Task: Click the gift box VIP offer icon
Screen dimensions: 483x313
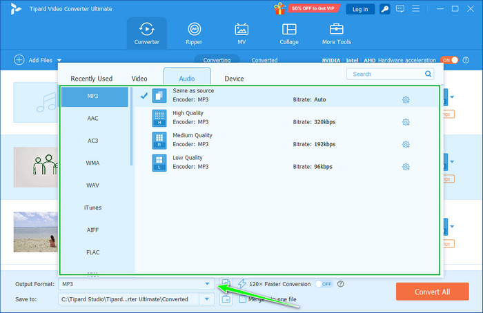Action: (279, 8)
